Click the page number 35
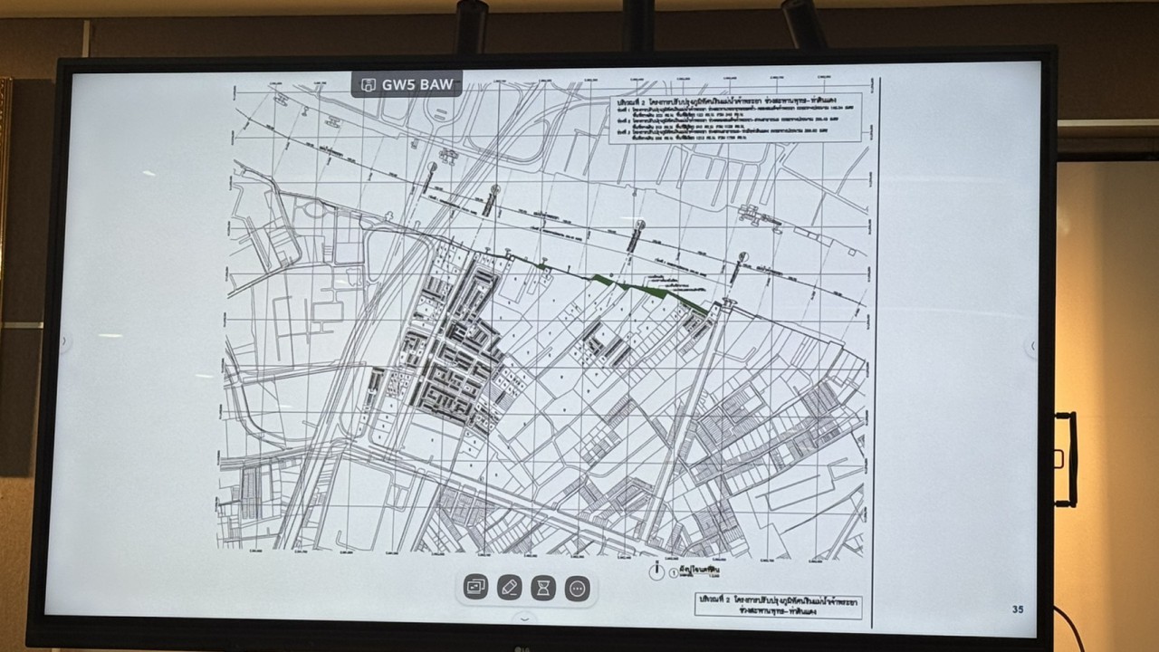The height and width of the screenshot is (652, 1159). tap(1018, 609)
